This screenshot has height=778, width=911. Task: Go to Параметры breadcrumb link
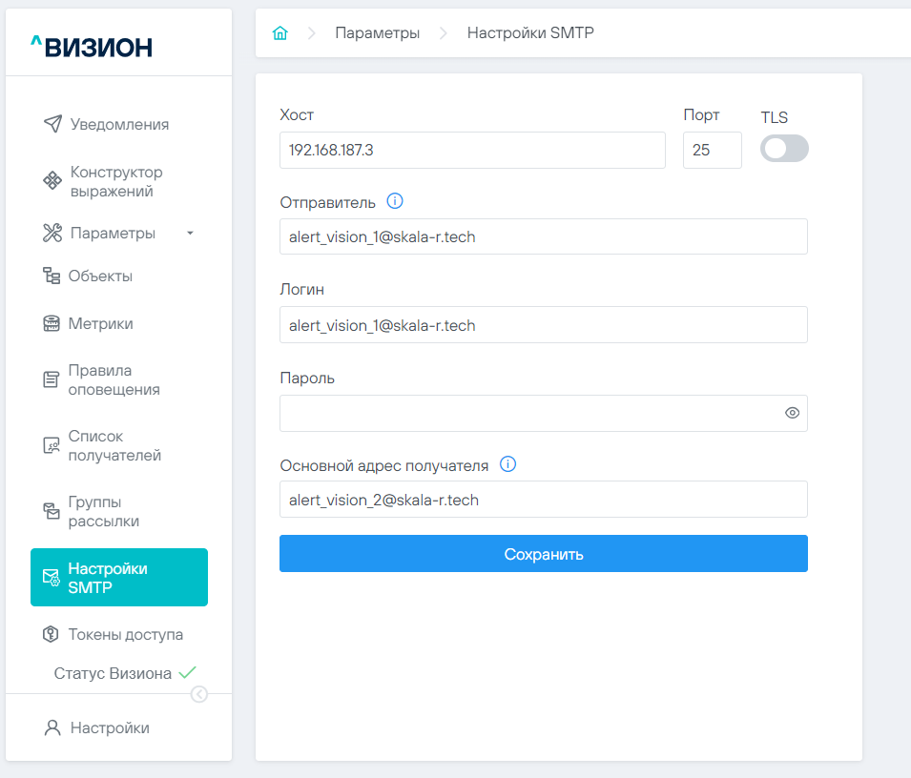(x=377, y=33)
